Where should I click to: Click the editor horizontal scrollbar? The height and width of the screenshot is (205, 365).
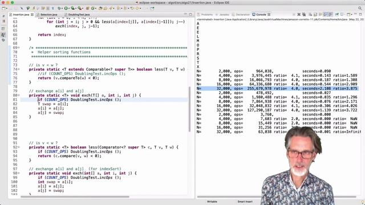[x=75, y=196]
